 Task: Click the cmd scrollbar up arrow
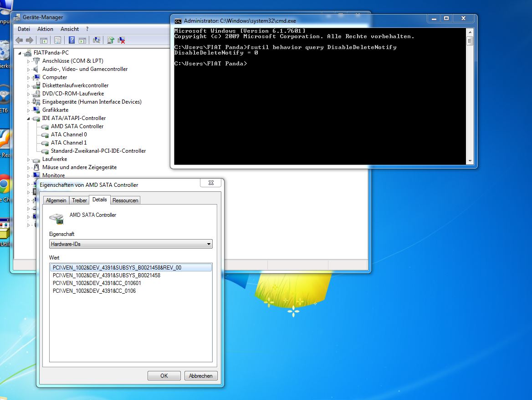coord(470,32)
